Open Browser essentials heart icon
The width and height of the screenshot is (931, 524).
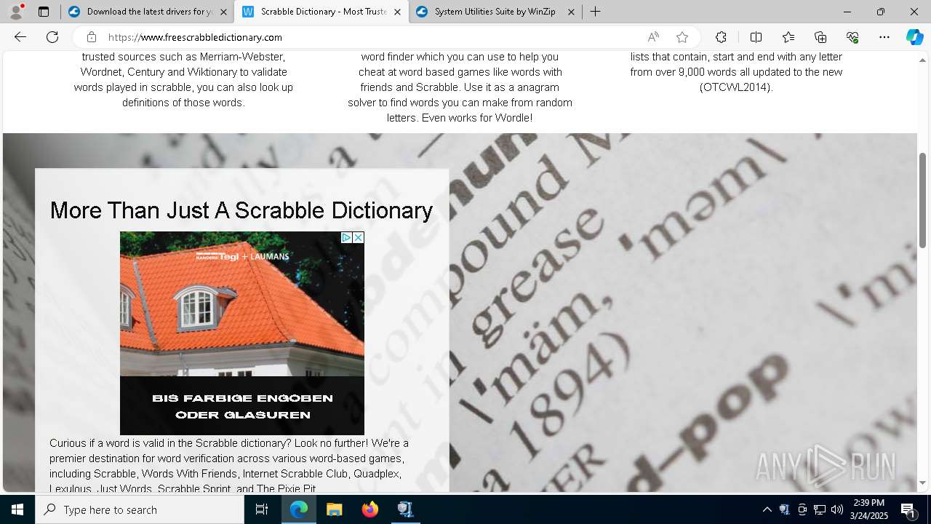[x=852, y=37]
